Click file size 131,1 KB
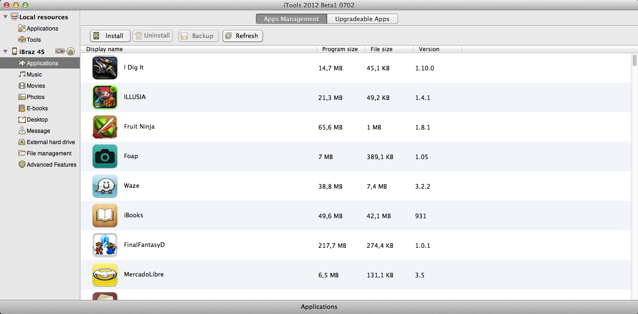 380,275
